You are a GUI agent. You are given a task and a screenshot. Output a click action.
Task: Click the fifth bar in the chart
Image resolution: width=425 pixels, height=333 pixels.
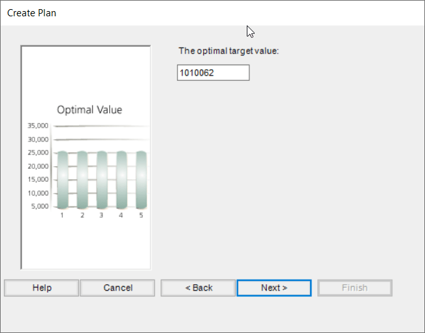[141, 179]
